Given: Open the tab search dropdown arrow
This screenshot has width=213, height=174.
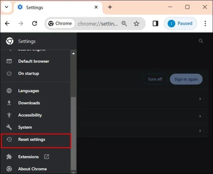Looking at the screenshot, I should [x=6, y=7].
